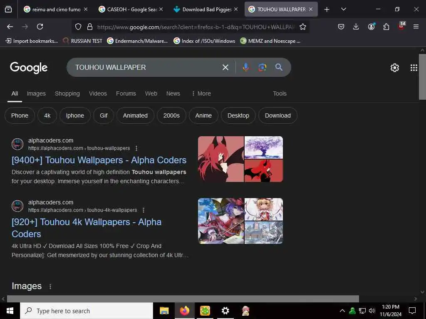Open options for touhou-4k-wallpapers result

point(144,210)
